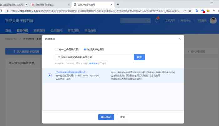Image resolution: width=219 pixels, height=126 pixels.
Task: Select the 被投资单位名称 radio option
Action: click(85, 49)
